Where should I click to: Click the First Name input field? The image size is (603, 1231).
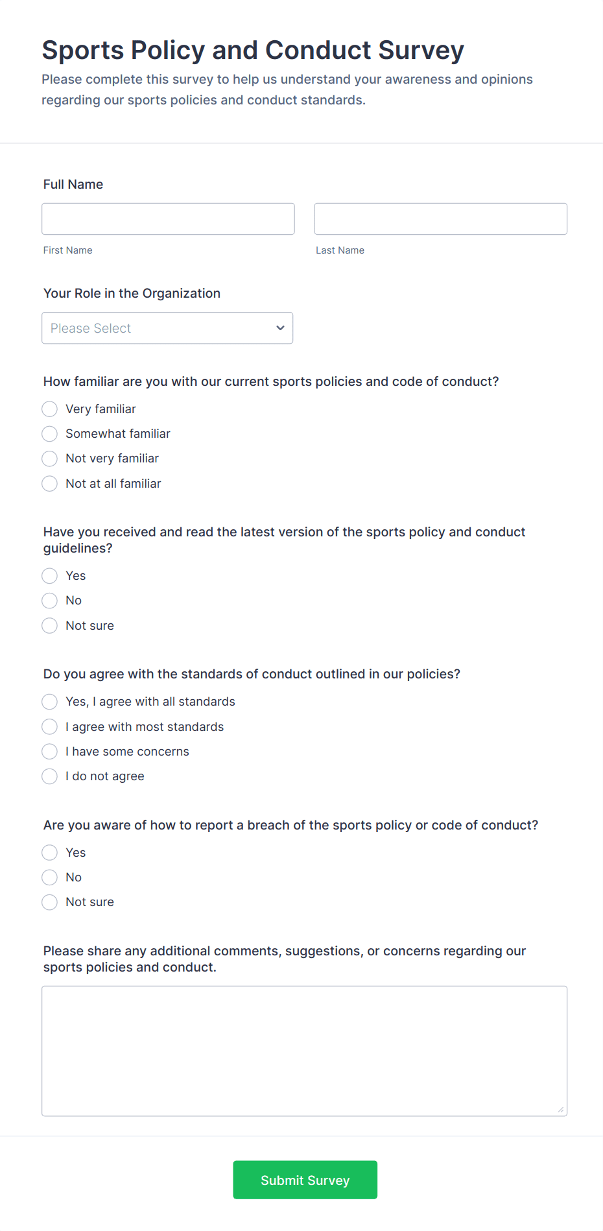click(168, 219)
